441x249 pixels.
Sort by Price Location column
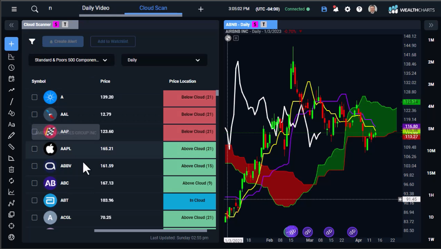click(182, 81)
